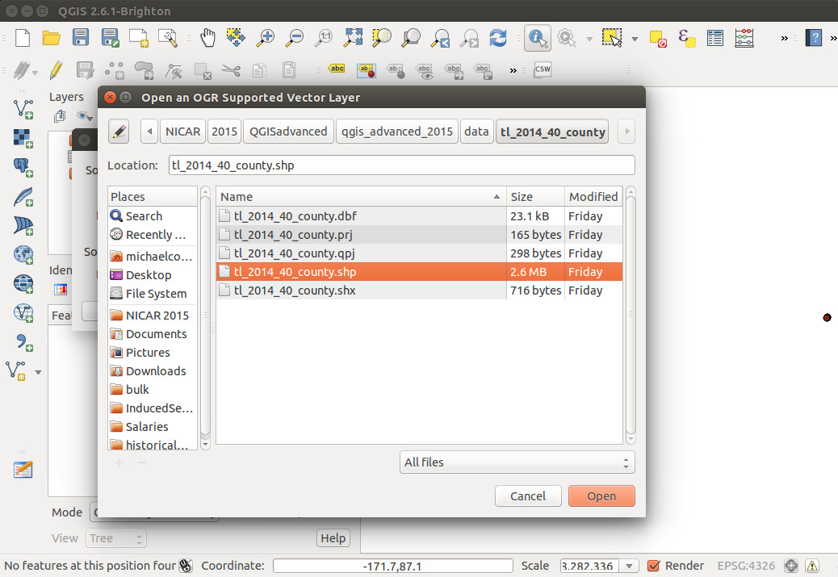Navigate to the data path folder
Screen dimensions: 838x577
click(x=476, y=132)
